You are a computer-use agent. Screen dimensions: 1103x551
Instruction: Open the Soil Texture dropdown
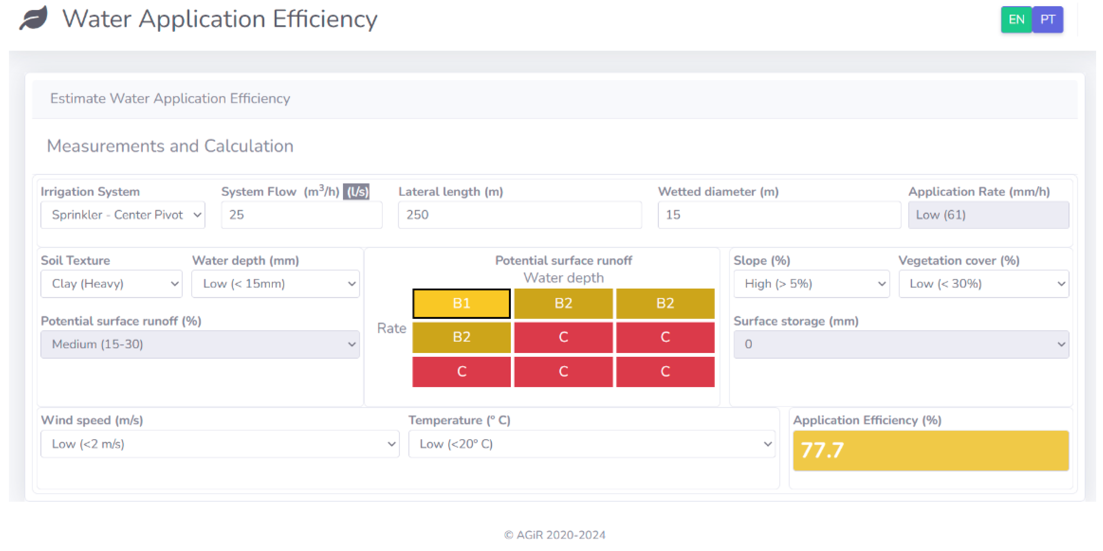pos(111,284)
